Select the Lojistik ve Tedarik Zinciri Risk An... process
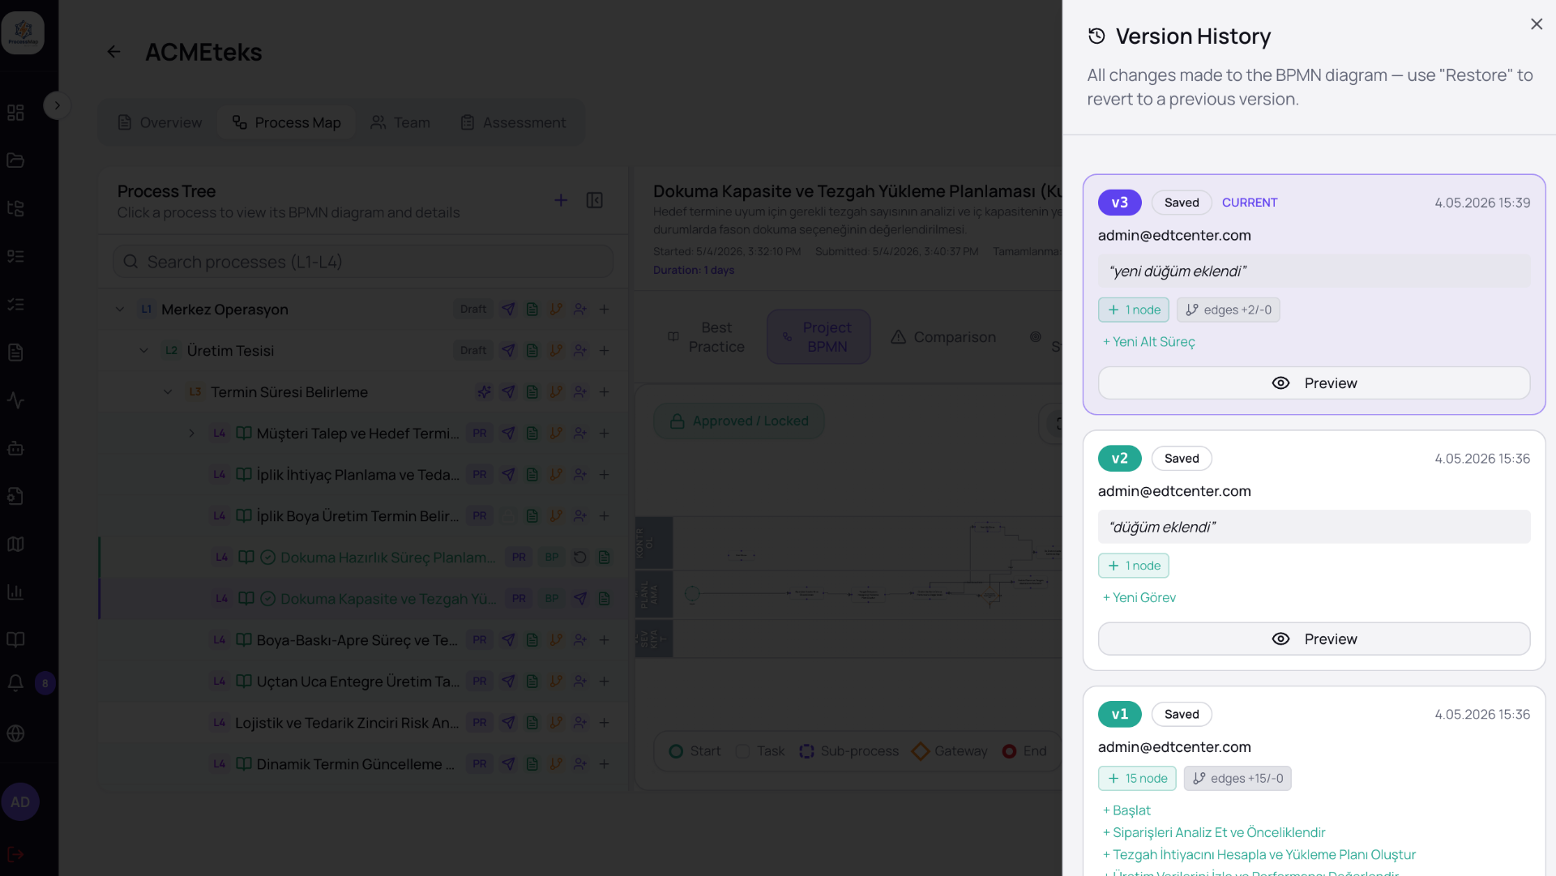The width and height of the screenshot is (1556, 876). pos(347,723)
